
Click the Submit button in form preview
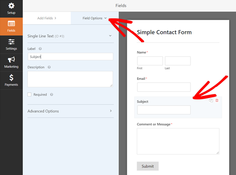[148, 166]
